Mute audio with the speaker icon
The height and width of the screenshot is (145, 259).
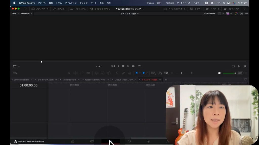(219, 73)
